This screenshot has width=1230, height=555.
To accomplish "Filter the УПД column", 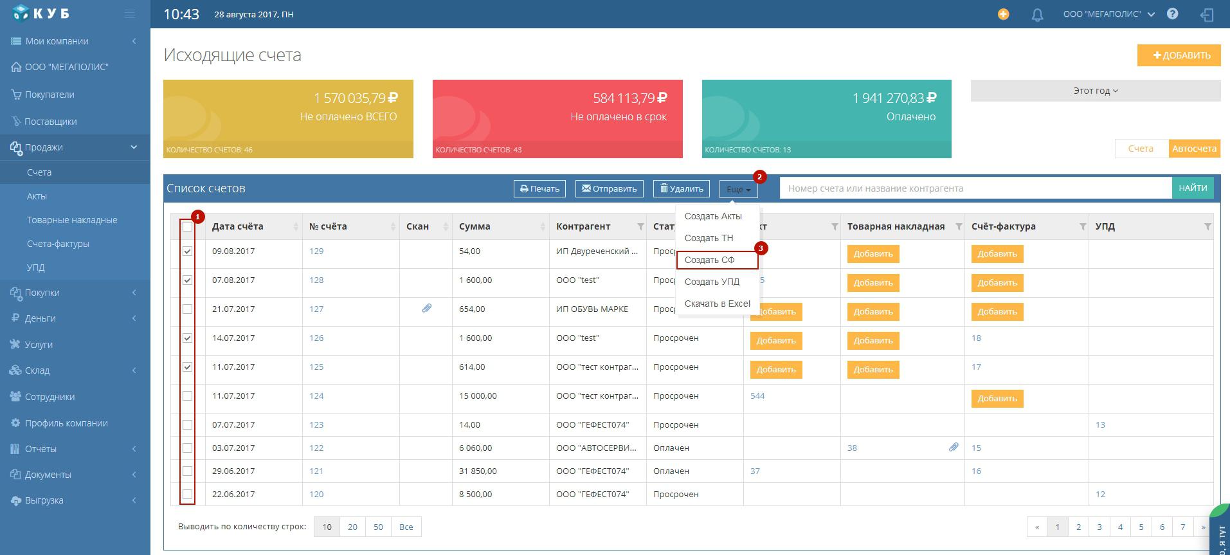I will click(1207, 226).
